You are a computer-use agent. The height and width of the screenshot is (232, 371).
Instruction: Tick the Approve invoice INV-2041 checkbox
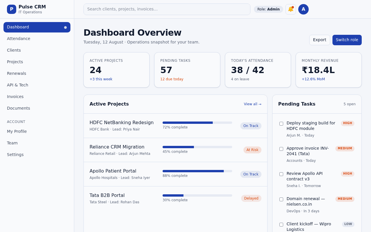281,149
